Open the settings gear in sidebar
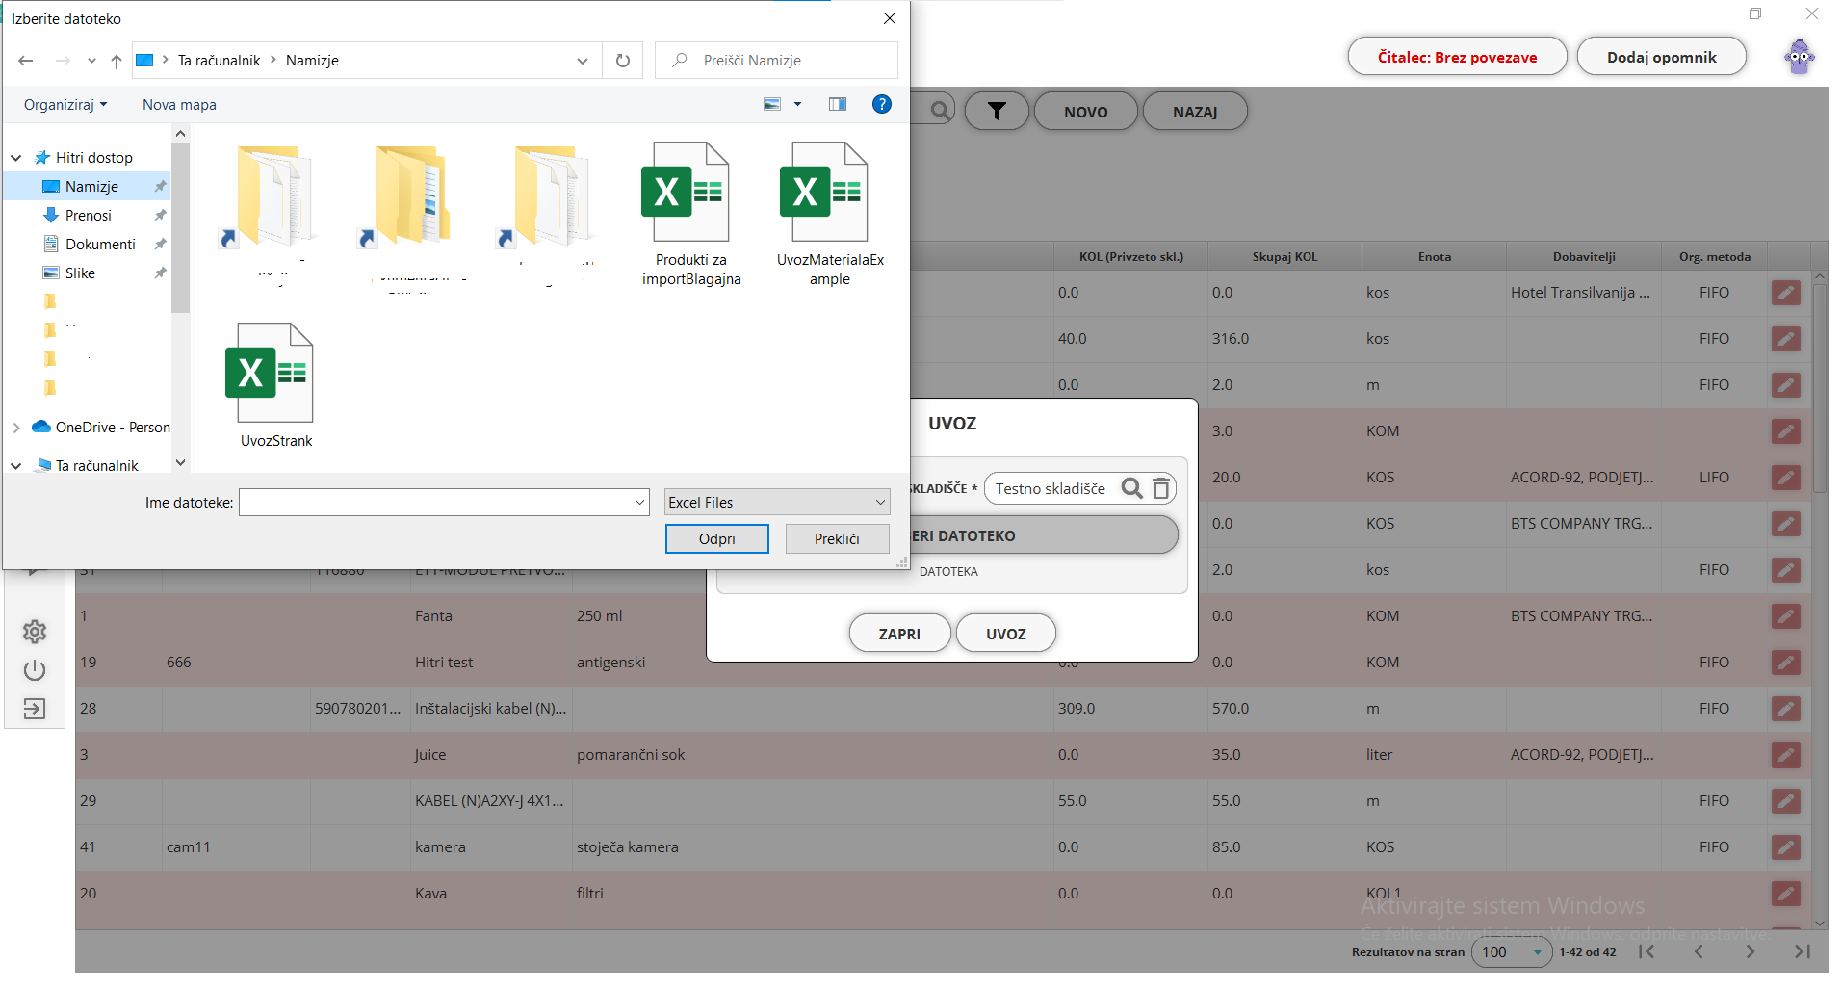Screen dimensions: 1842x989 coord(35,632)
